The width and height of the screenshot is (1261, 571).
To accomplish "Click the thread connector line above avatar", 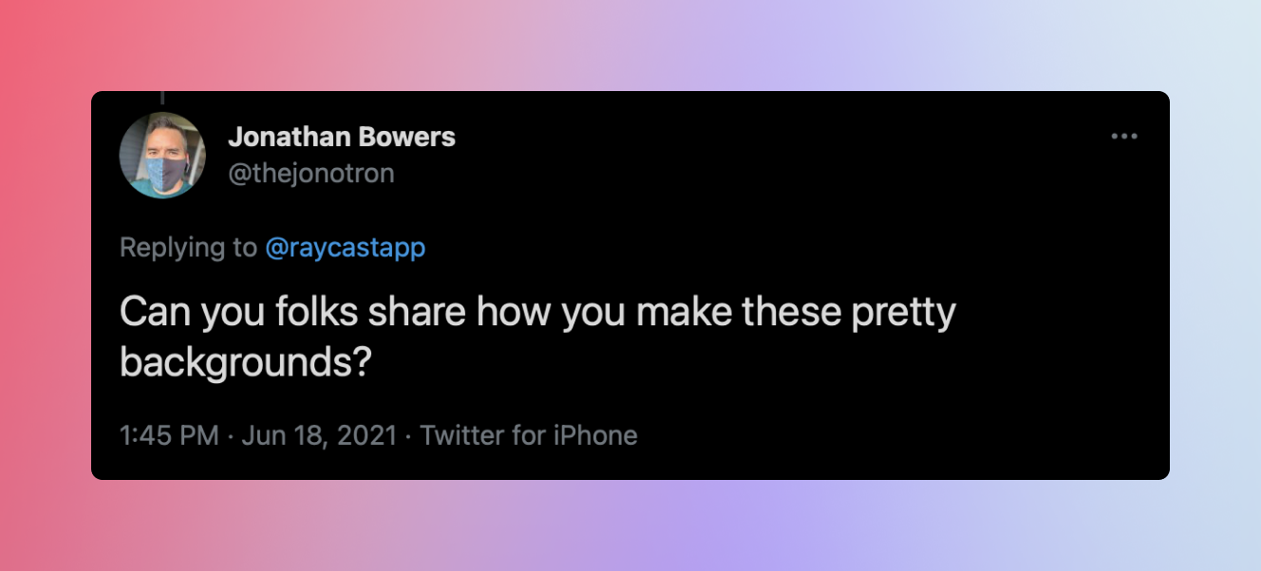I will (x=162, y=97).
